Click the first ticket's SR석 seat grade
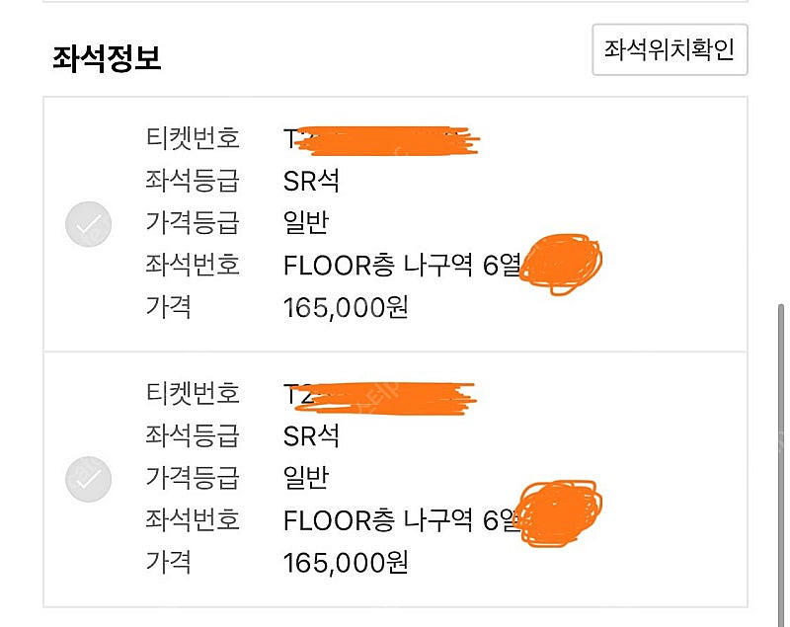The height and width of the screenshot is (627, 790). pyautogui.click(x=311, y=181)
